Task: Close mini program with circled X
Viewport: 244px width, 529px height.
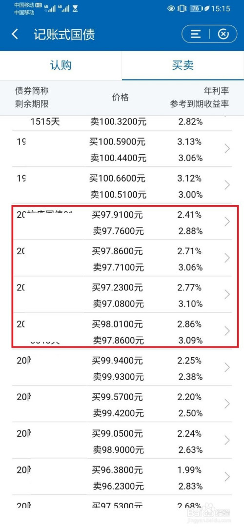Action: click(x=224, y=34)
